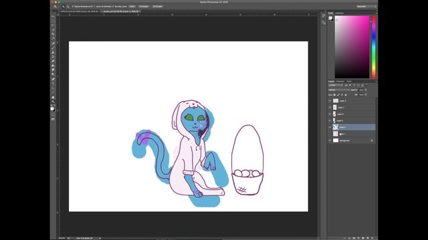Toggle Zoom All Windows checkbox
The height and width of the screenshot is (240, 428).
95,6
